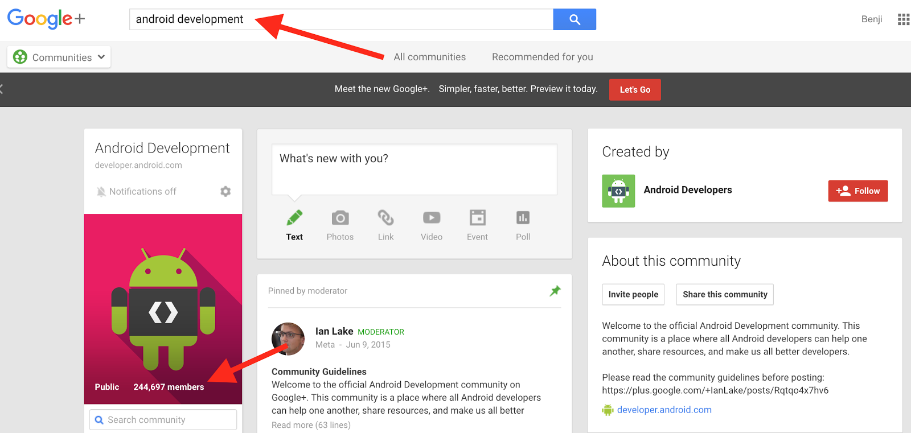Screen dimensions: 911x433
Task: Select the Text pencil icon
Action: click(x=294, y=217)
